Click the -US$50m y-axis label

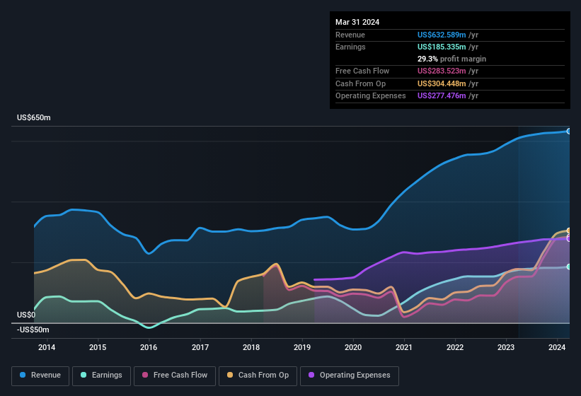click(x=33, y=330)
